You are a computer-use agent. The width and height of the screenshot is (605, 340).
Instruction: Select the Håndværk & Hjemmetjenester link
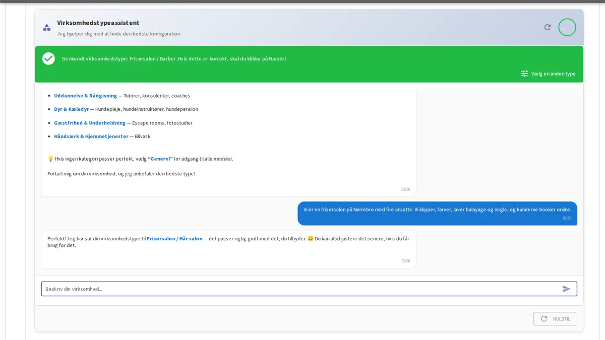coord(91,137)
